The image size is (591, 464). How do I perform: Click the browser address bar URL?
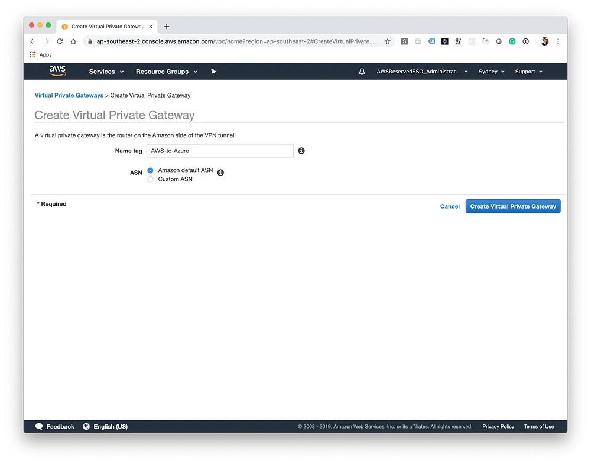pyautogui.click(x=235, y=41)
